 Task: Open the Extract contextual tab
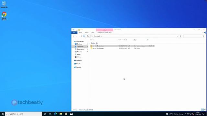104,30
